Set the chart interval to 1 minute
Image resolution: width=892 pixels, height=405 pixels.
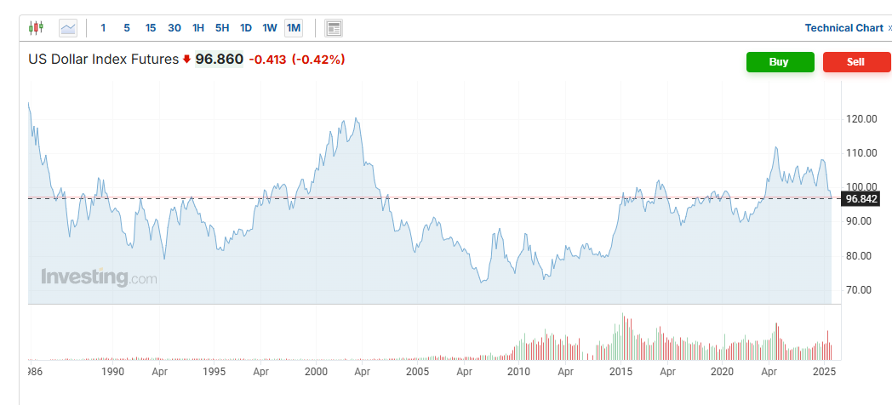coord(103,28)
